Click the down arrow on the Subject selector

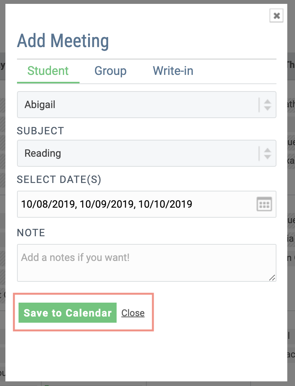pyautogui.click(x=268, y=156)
